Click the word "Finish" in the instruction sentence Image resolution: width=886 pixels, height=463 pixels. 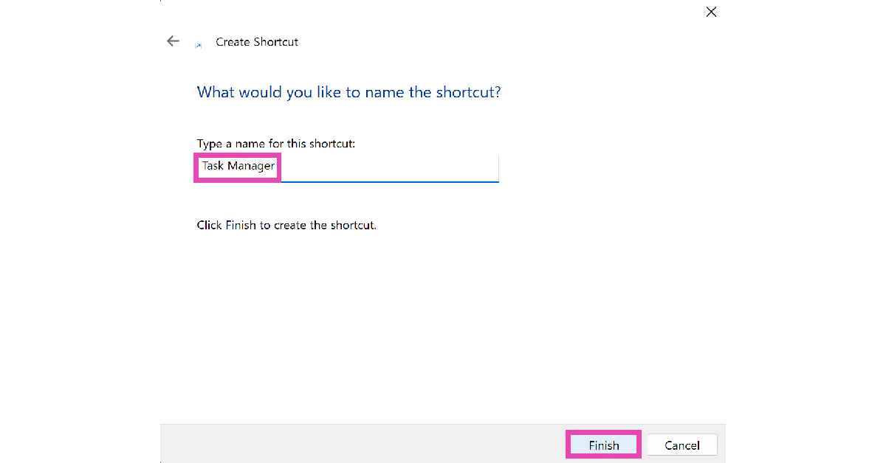[241, 225]
